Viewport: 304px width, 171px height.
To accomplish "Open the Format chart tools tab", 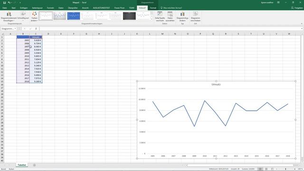I will 153,8.
